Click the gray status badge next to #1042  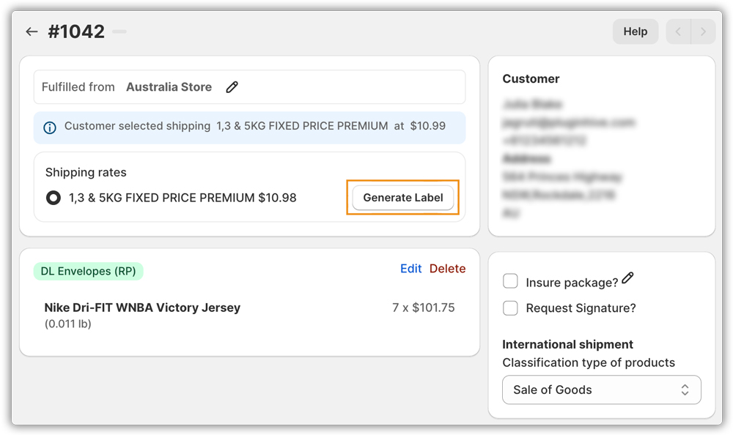[x=119, y=31]
